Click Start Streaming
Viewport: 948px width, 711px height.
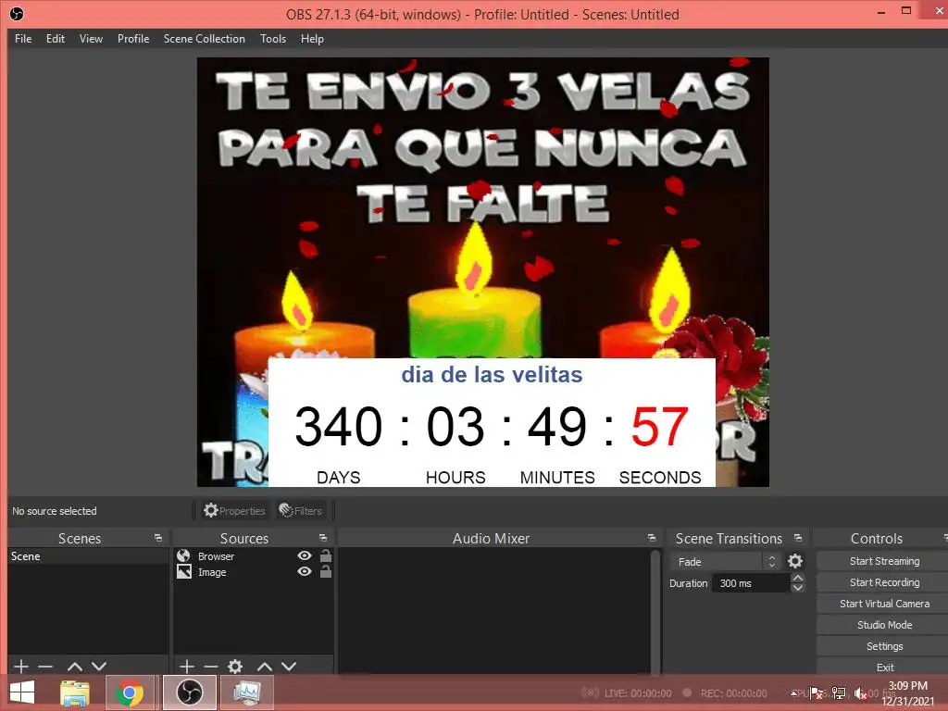884,561
